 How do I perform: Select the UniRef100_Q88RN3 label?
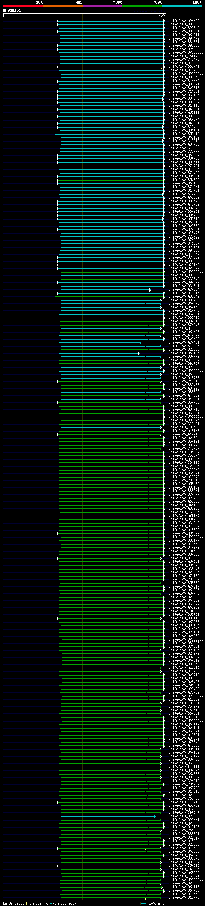184,300
